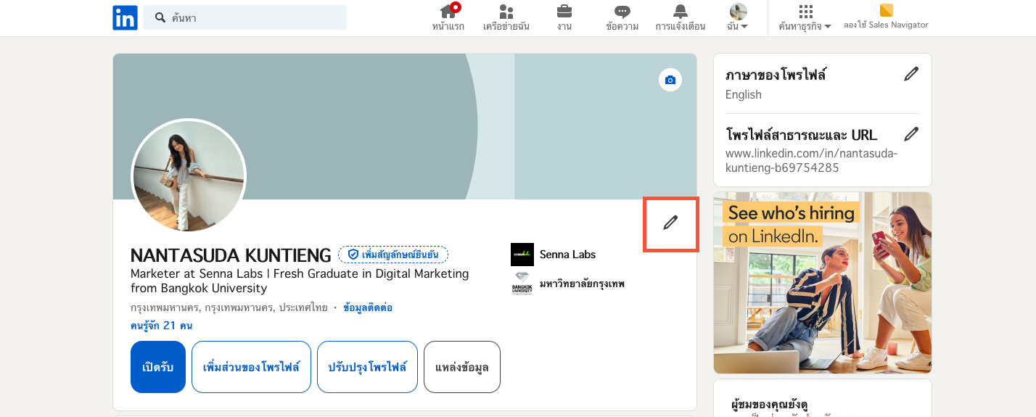Click the pencil icon to edit intro
Image resolution: width=1036 pixels, height=417 pixels.
[670, 223]
